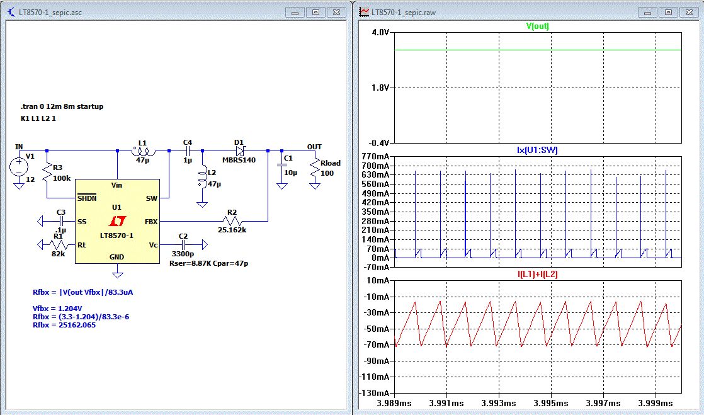Image resolution: width=704 pixels, height=415 pixels.
Task: Select the C1 output capacitor symbol
Action: [281, 164]
